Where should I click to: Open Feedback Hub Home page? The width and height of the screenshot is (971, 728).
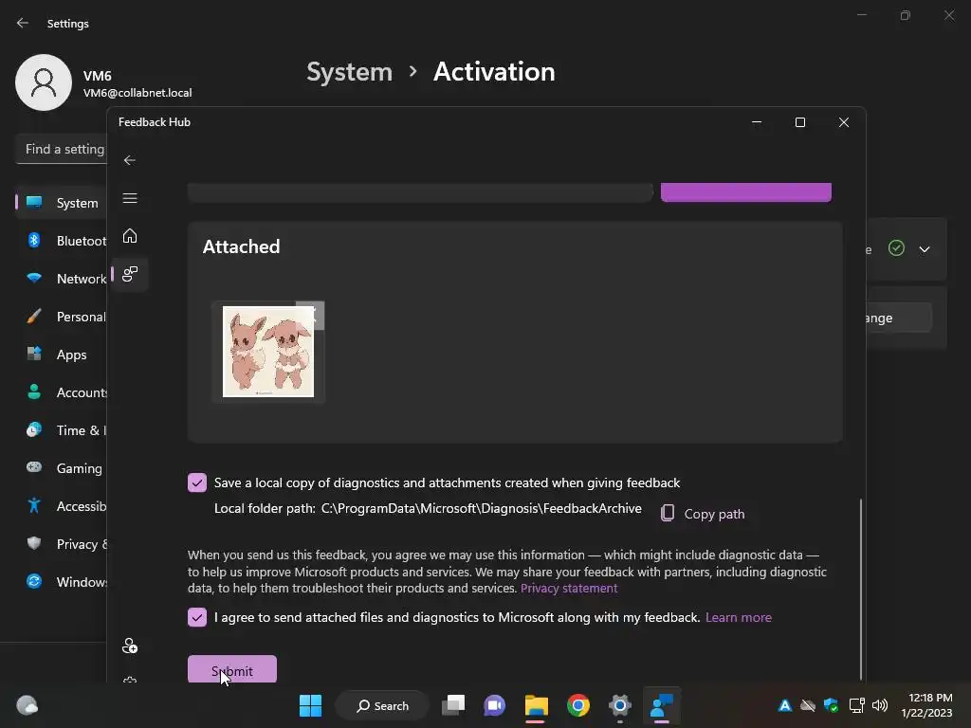click(x=129, y=236)
